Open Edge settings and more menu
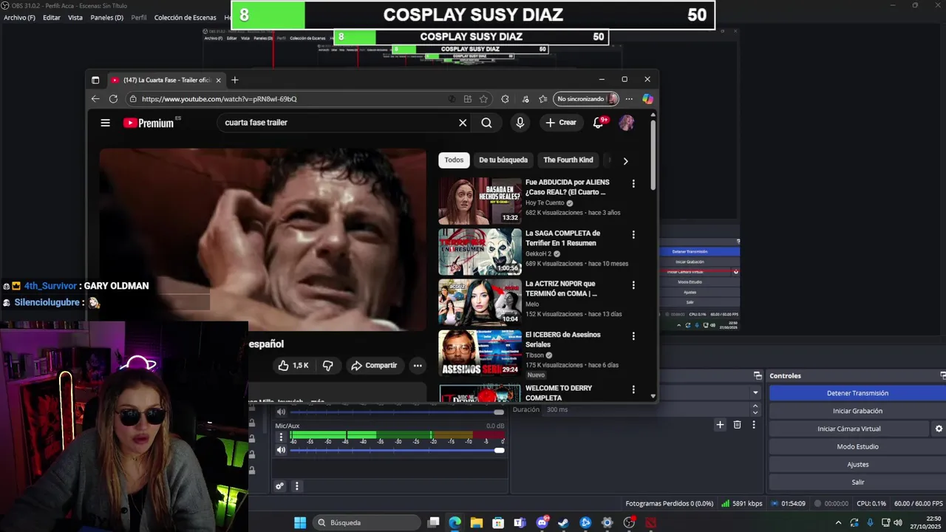 click(x=629, y=99)
